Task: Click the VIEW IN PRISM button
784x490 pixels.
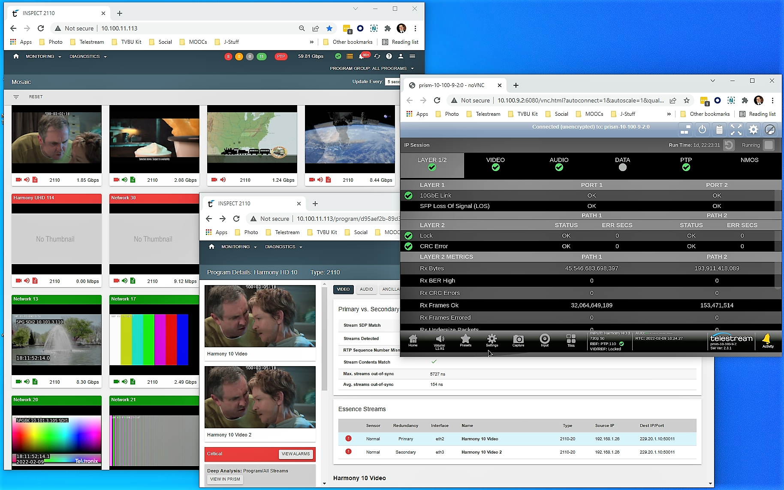Action: [225, 479]
